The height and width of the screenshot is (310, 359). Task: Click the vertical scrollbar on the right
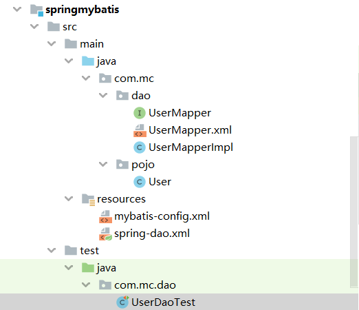tap(354, 211)
